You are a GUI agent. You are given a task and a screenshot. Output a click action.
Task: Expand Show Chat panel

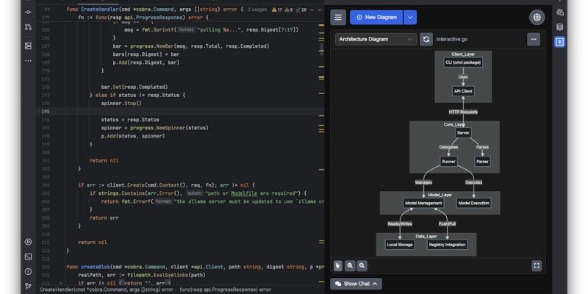click(x=356, y=284)
